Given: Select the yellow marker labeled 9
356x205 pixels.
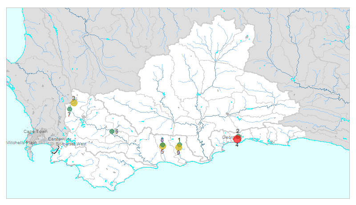Looking at the screenshot, I should coord(178,148).
